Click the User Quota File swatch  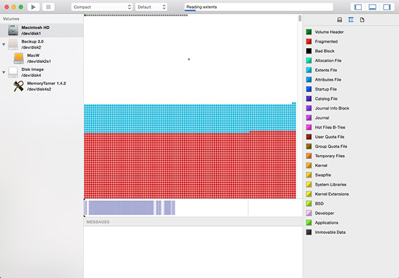pyautogui.click(x=308, y=137)
